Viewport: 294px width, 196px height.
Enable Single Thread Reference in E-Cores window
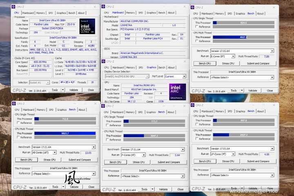tap(197, 27)
